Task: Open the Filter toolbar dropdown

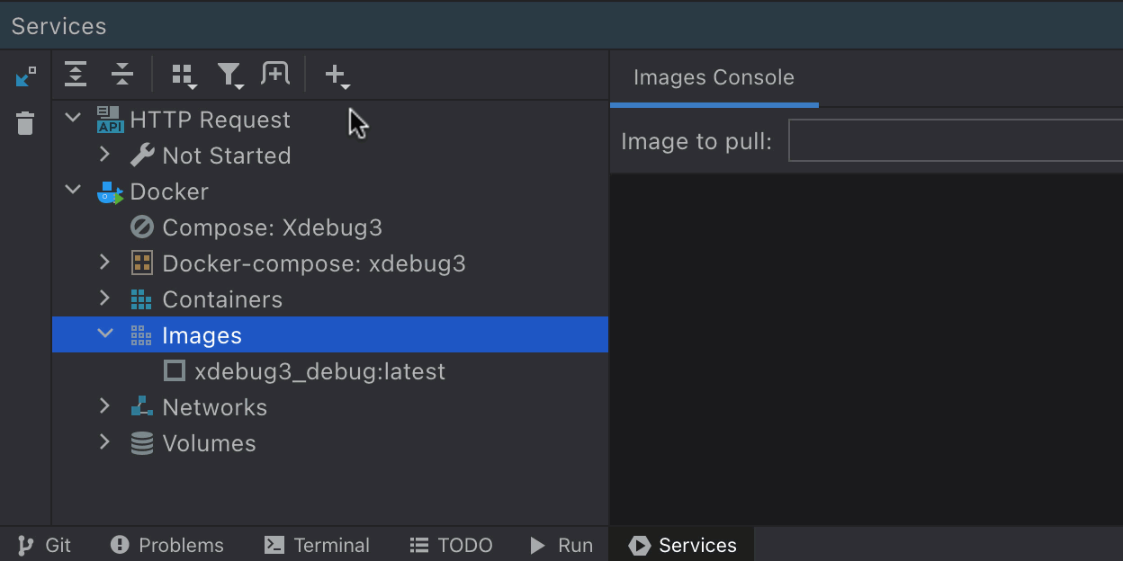Action: (x=231, y=76)
